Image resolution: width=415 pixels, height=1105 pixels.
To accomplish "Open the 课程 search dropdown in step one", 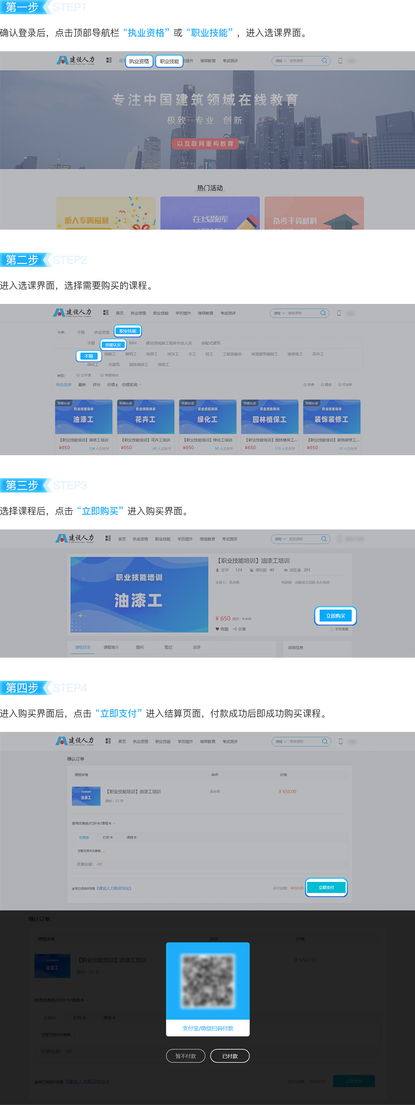I will tap(281, 61).
